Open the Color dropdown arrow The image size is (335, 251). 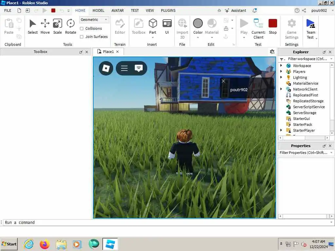pos(198,38)
